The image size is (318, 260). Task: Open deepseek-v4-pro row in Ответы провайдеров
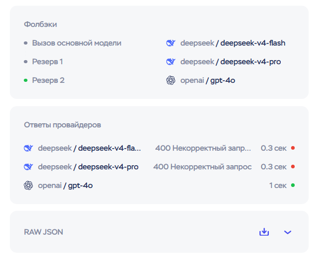click(159, 167)
